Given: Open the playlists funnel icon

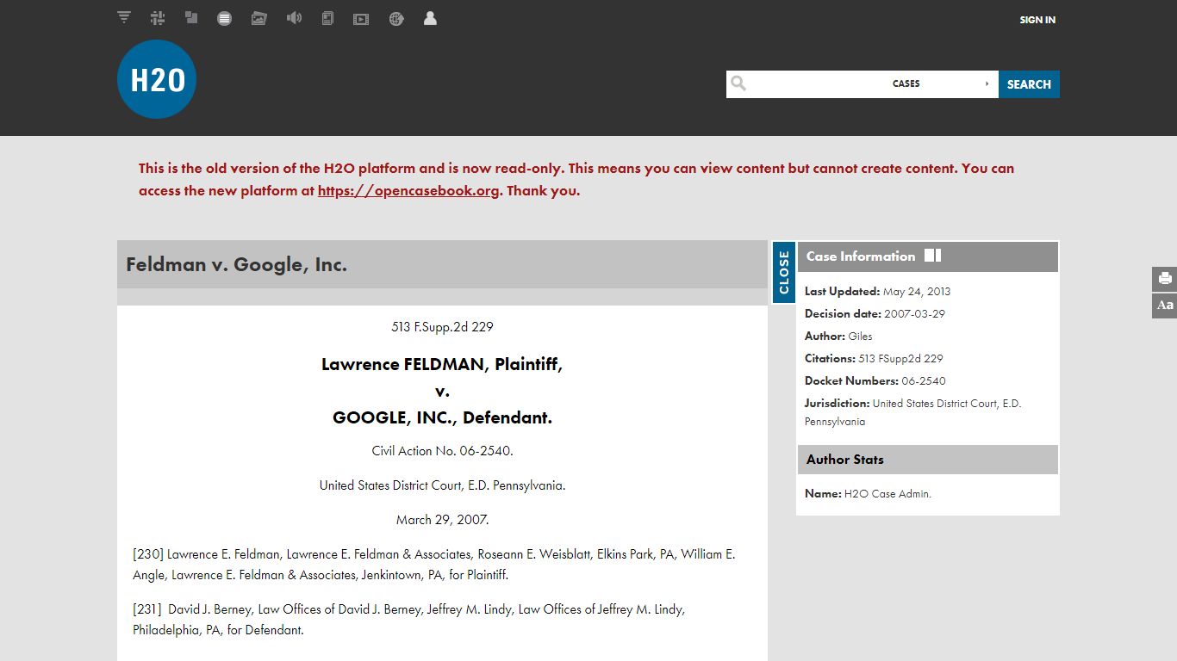Looking at the screenshot, I should (x=124, y=17).
